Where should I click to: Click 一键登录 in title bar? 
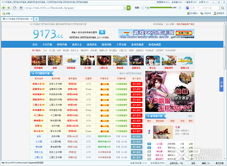[191, 2]
